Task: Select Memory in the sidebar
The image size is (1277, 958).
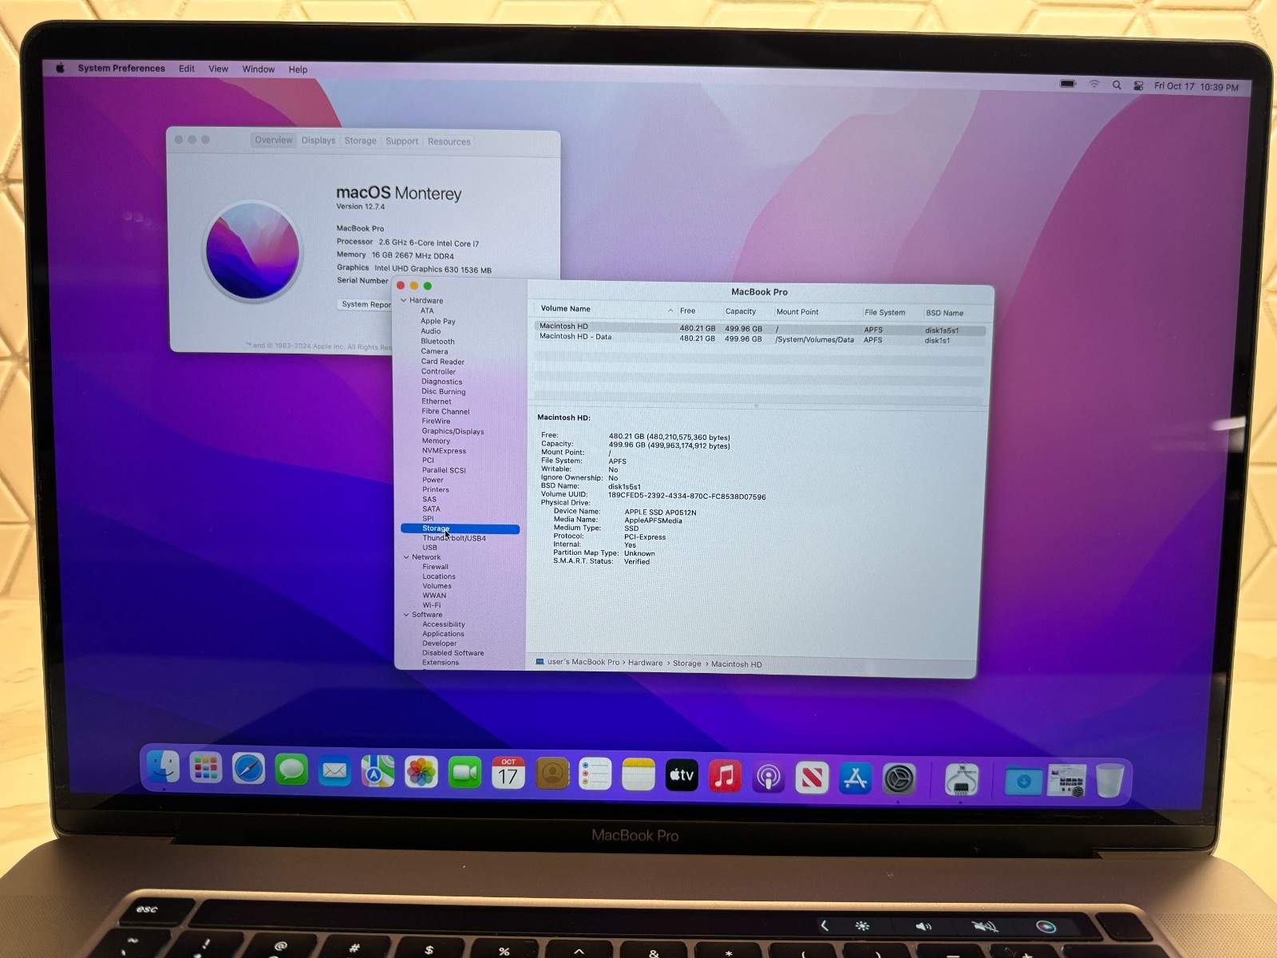Action: [436, 441]
